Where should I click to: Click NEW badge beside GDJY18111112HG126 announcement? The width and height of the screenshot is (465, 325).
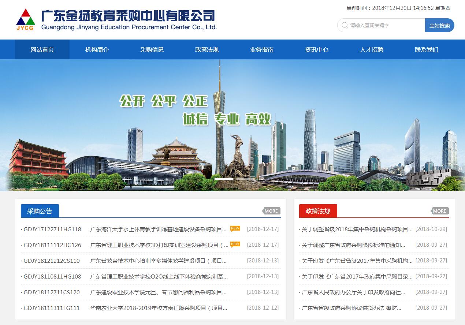point(235,244)
